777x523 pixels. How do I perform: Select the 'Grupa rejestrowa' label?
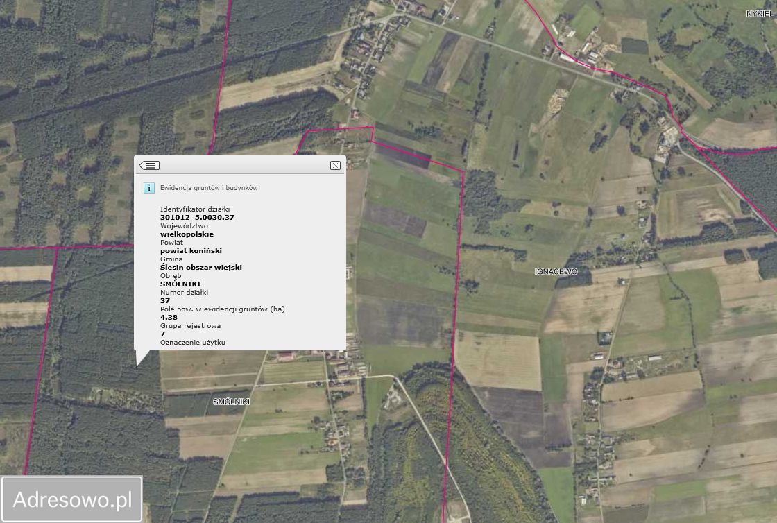190,326
